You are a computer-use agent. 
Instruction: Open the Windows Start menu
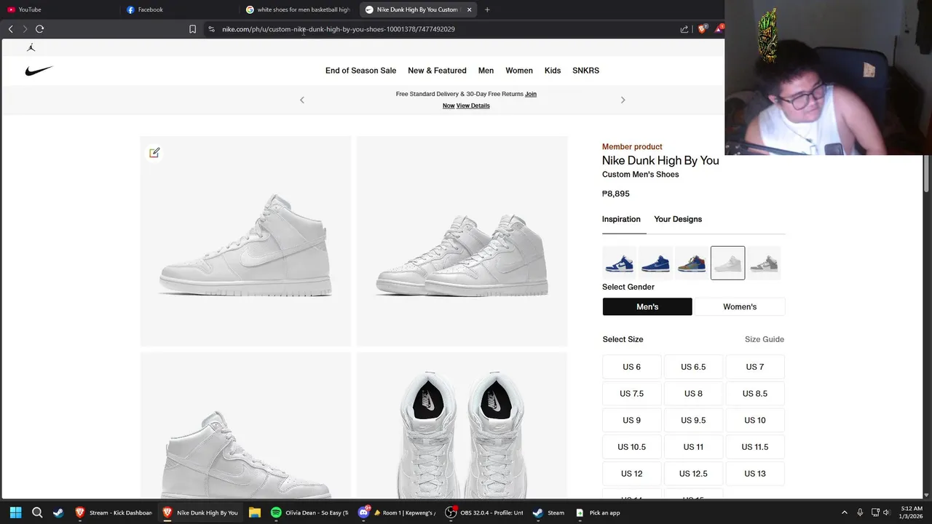pyautogui.click(x=15, y=512)
